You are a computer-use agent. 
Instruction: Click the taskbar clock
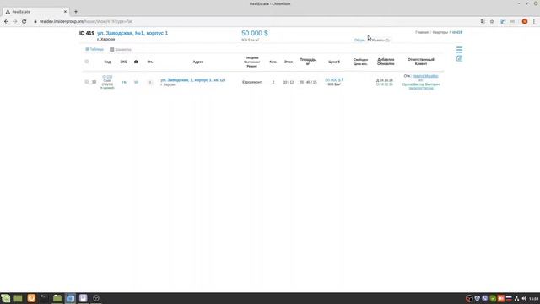click(534, 298)
